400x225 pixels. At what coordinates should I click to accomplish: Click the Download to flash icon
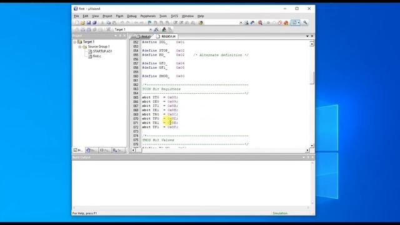108,29
